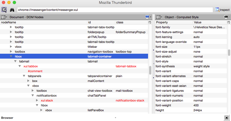Collapse the tabmail node
This screenshot has width=231, height=121.
15,61
